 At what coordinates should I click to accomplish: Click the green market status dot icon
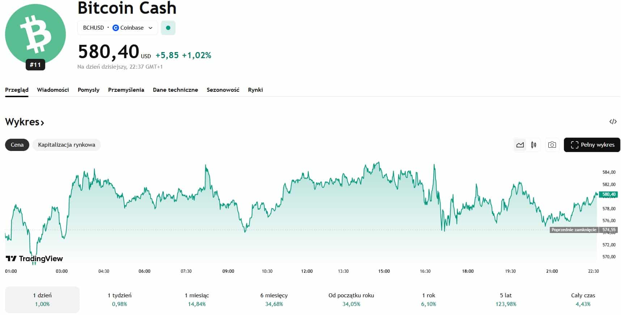coord(168,28)
